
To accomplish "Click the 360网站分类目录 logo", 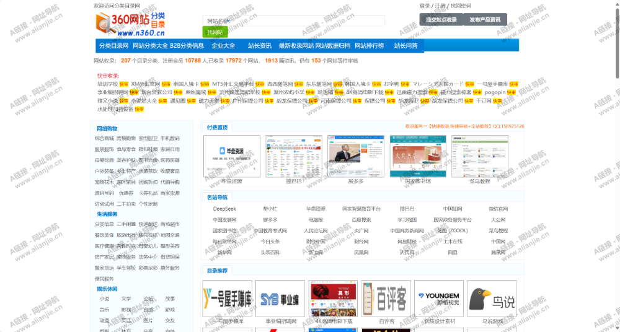I will pos(130,24).
